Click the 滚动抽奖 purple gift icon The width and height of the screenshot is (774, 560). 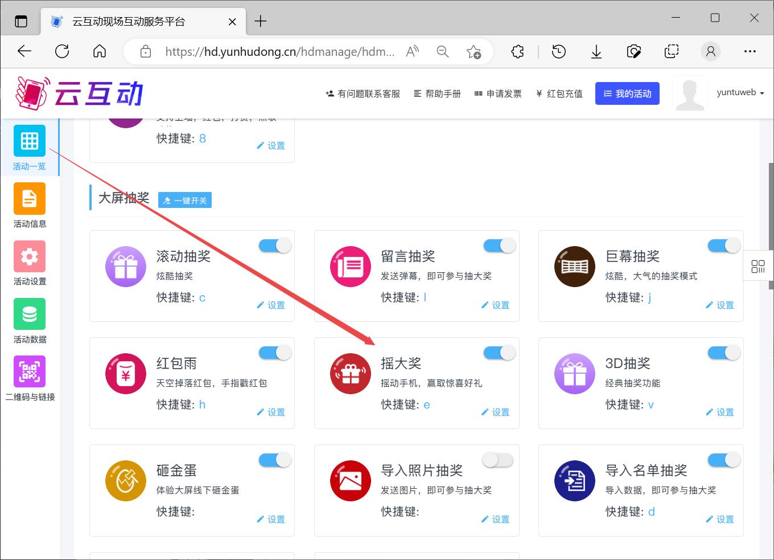click(x=126, y=267)
